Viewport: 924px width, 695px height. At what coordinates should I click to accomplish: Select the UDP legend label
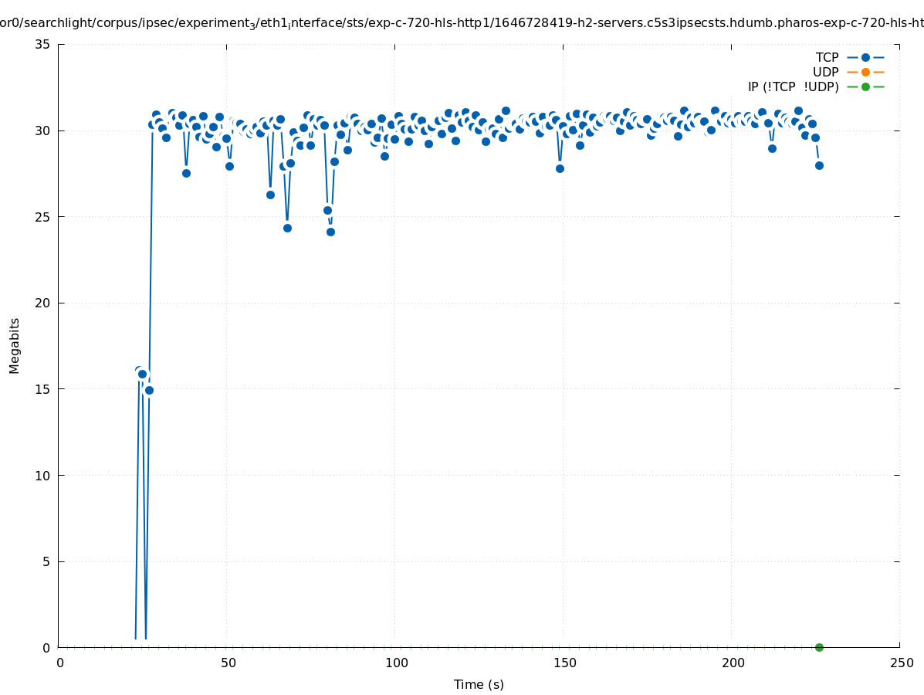tap(825, 72)
